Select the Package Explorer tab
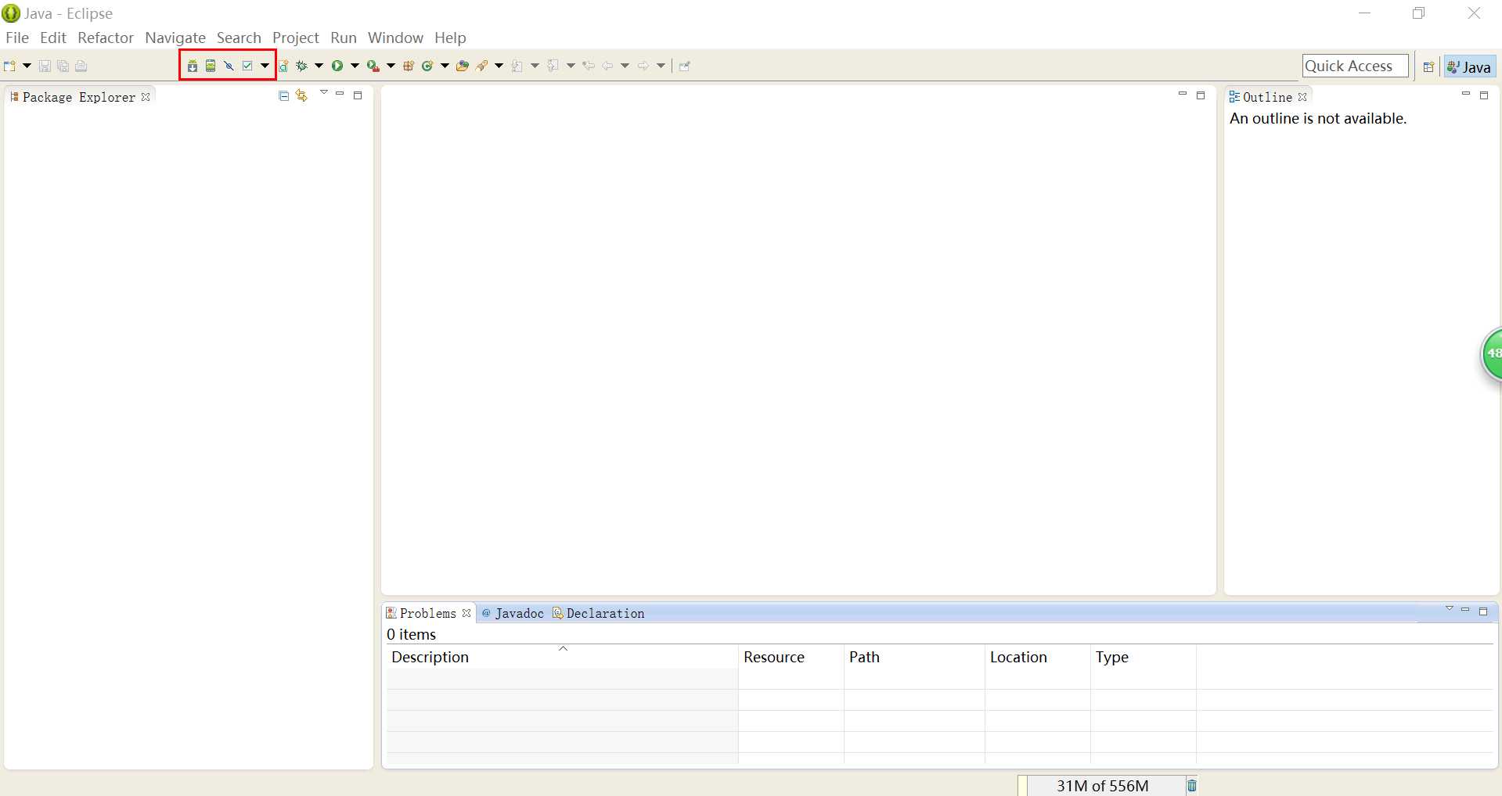 [79, 97]
